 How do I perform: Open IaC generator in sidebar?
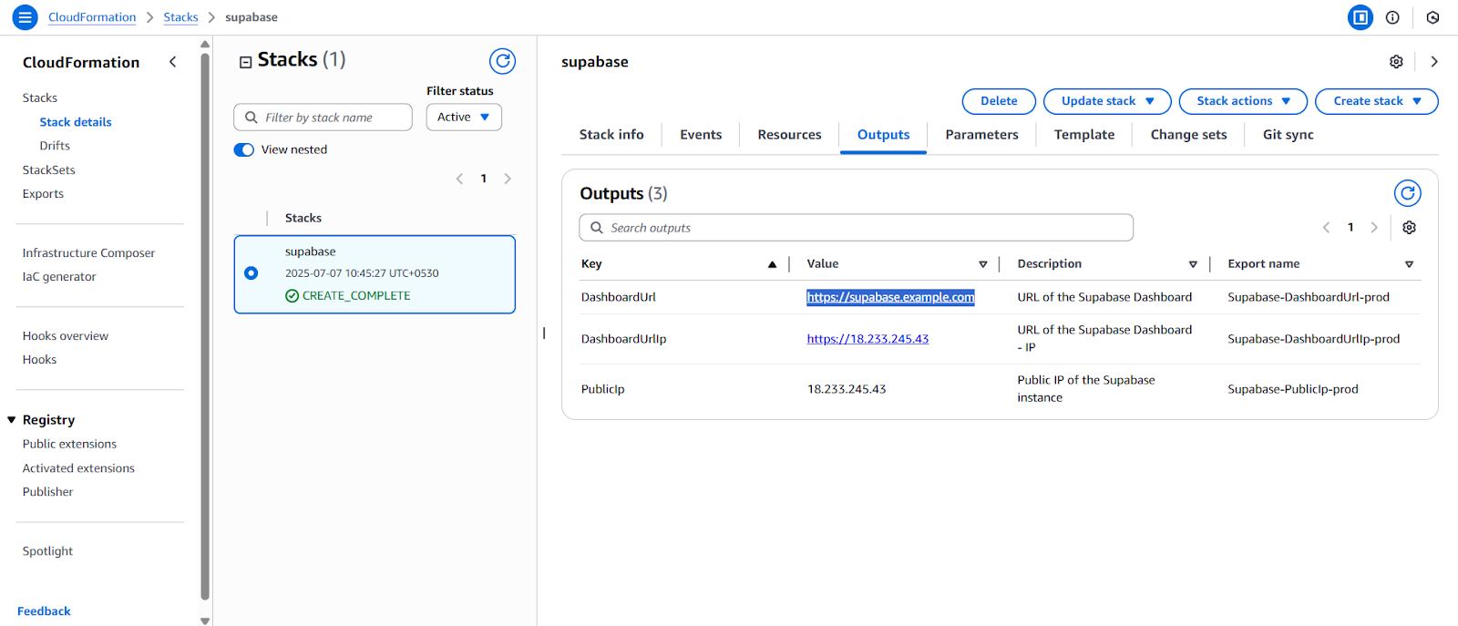[59, 277]
